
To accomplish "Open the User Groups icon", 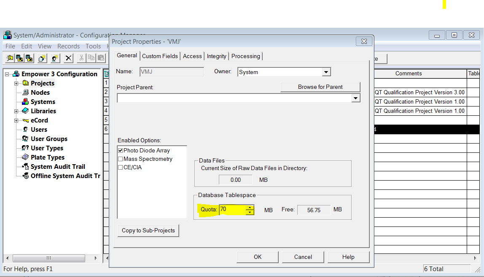I will tap(26, 139).
